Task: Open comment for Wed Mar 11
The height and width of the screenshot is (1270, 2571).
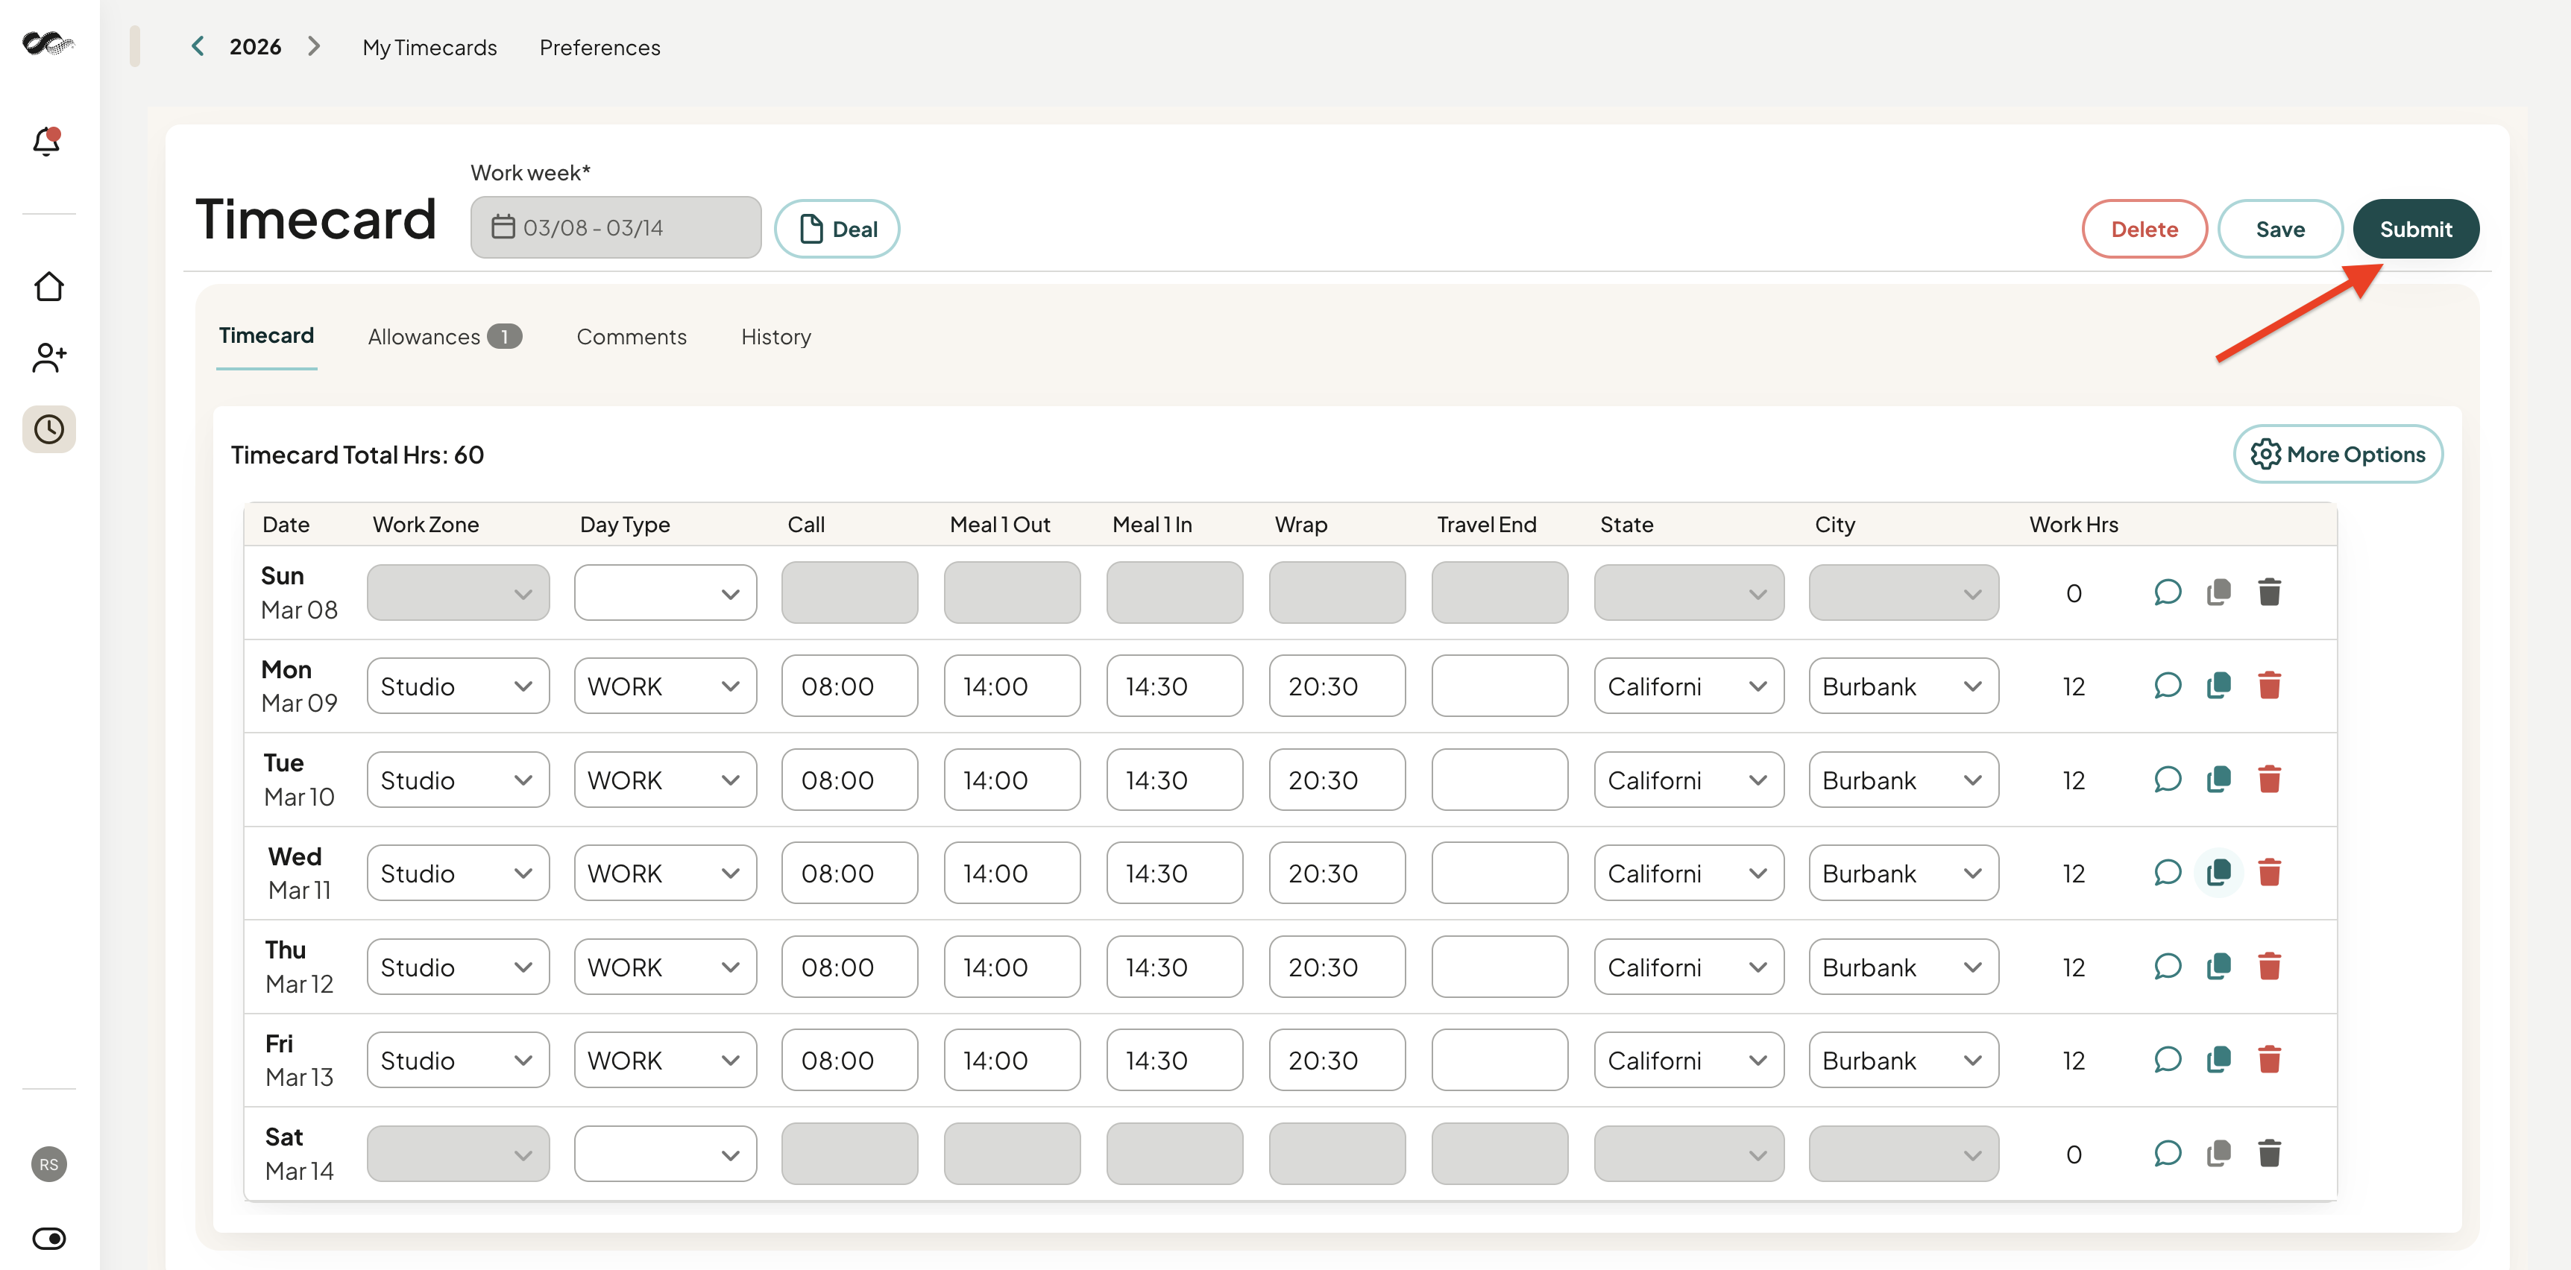Action: pos(2167,873)
